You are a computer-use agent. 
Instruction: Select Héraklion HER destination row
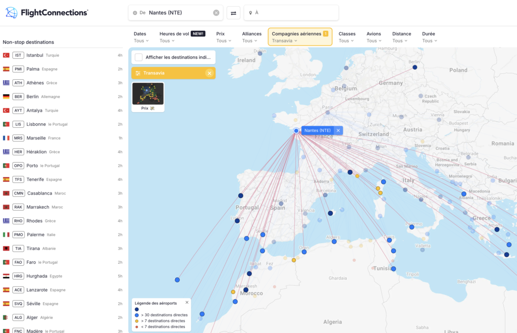pos(63,152)
